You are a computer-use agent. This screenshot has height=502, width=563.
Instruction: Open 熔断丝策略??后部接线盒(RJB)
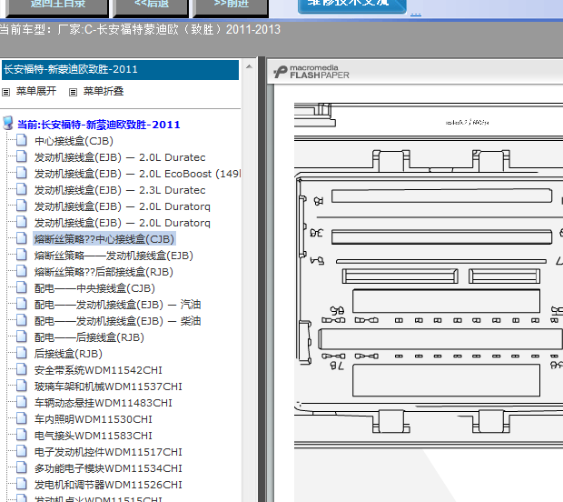point(104,272)
